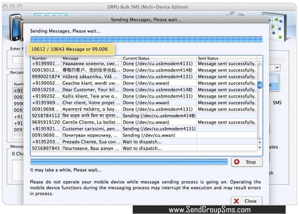Viewport: 299px width, 214px height.
Task: Click number cell starting +9195969
Action: tap(46, 103)
